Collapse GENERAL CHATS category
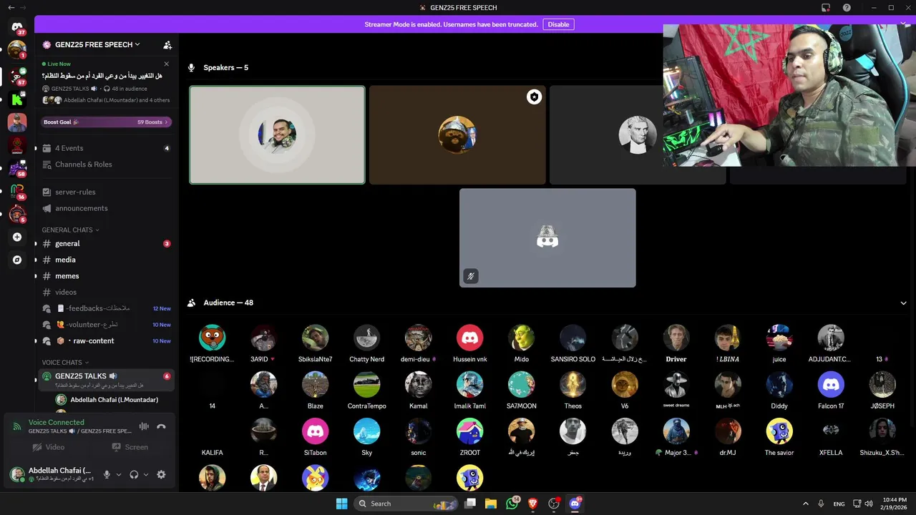 [70, 230]
